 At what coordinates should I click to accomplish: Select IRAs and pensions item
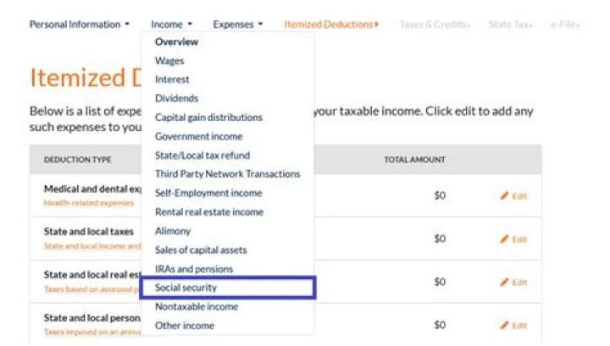(191, 268)
